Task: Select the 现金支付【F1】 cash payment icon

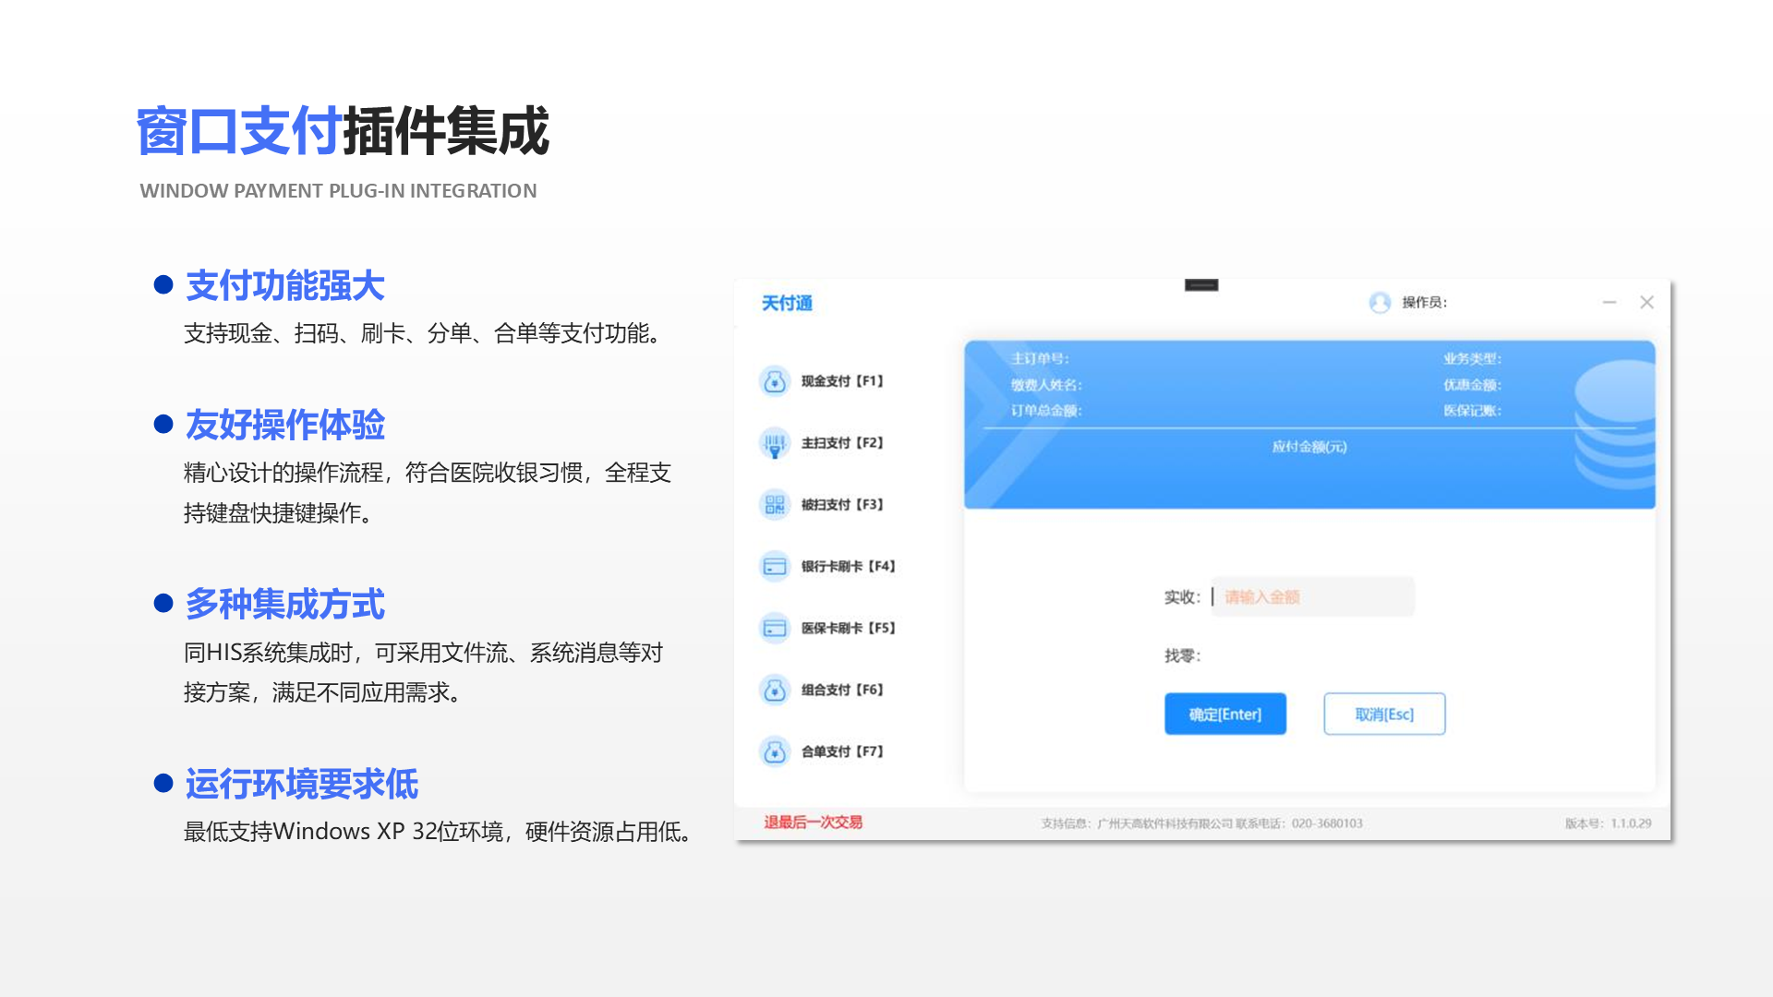Action: pyautogui.click(x=775, y=381)
